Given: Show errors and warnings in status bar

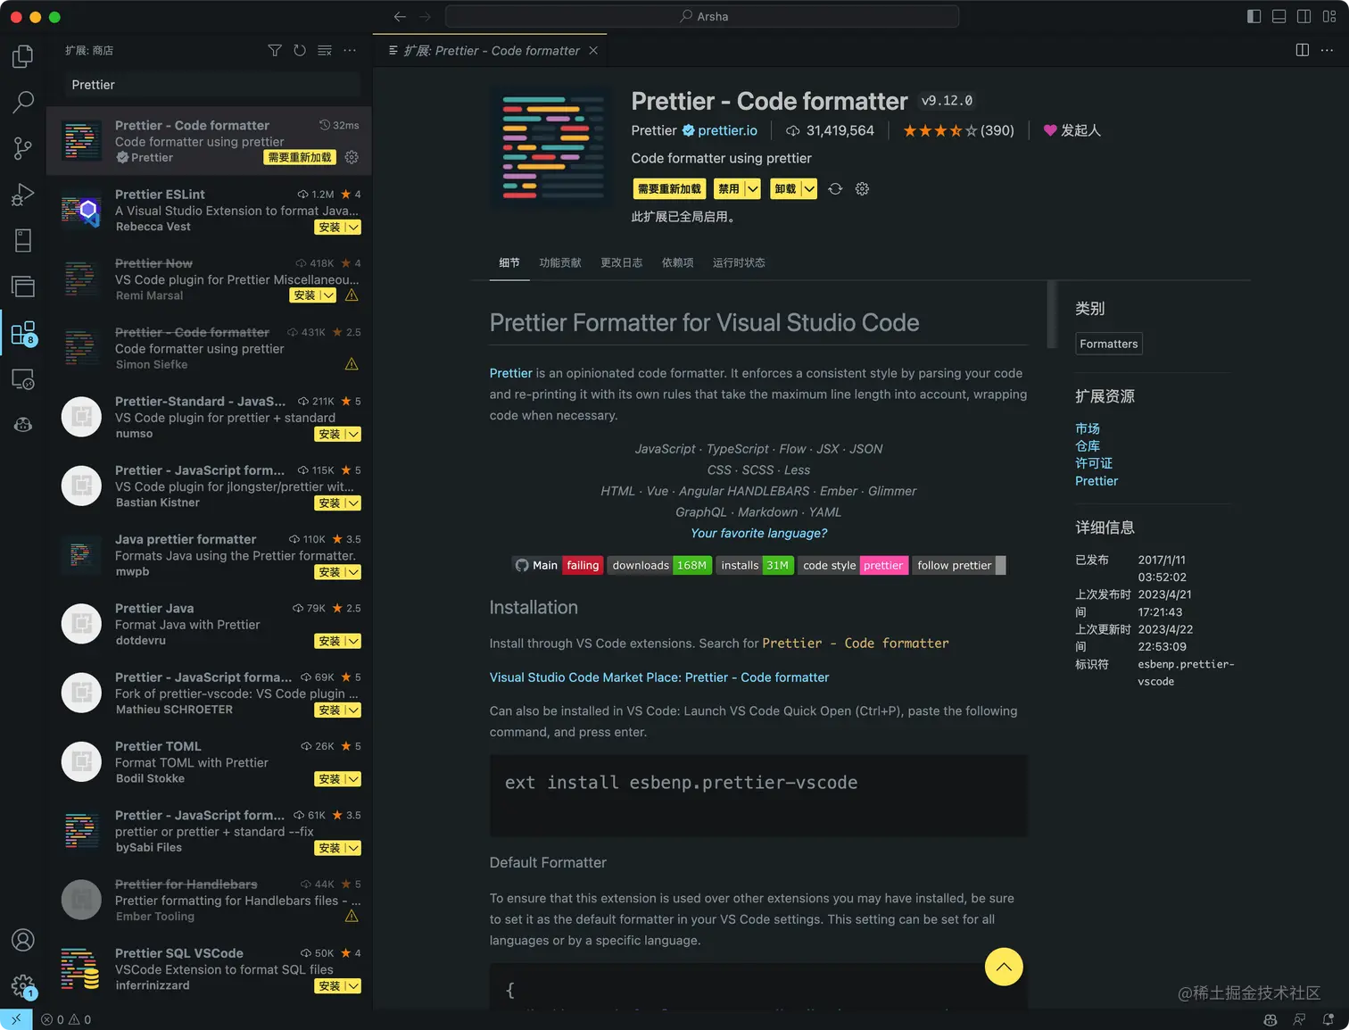Looking at the screenshot, I should pyautogui.click(x=66, y=1019).
